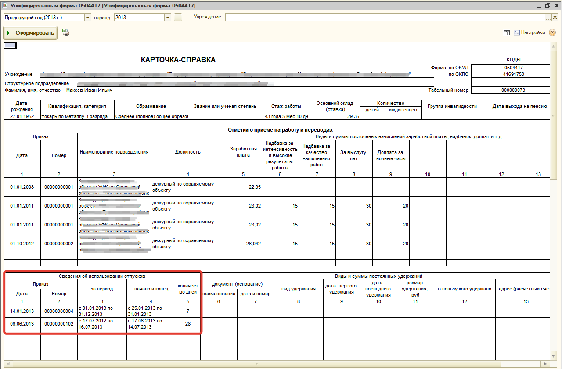The height and width of the screenshot is (369, 562).
Task: Click the vacation order date 06.06.2013
Action: click(22, 324)
